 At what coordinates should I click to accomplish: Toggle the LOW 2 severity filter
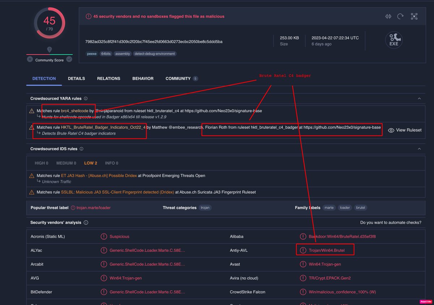click(x=90, y=163)
